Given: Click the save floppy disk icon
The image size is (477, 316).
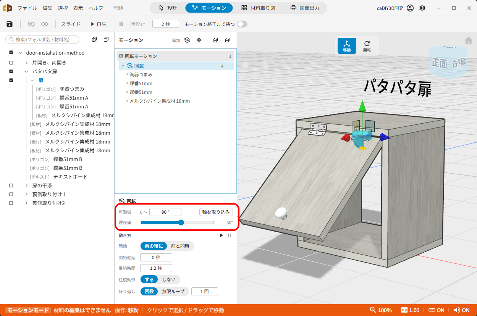Looking at the screenshot, I should point(10,24).
